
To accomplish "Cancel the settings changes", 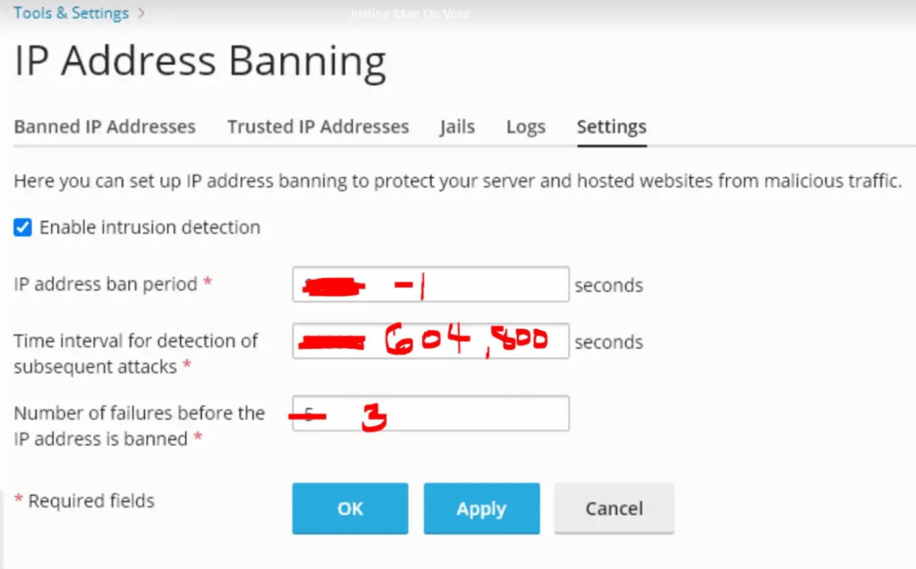I will [x=613, y=509].
